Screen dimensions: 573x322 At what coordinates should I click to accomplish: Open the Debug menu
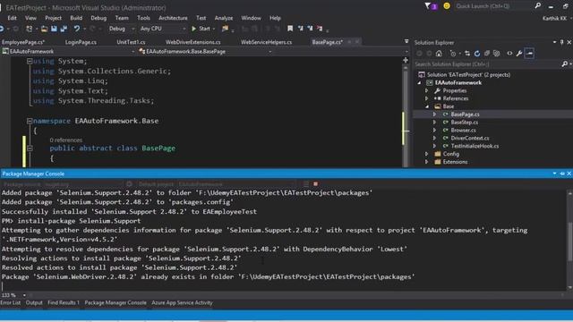pyautogui.click(x=98, y=18)
